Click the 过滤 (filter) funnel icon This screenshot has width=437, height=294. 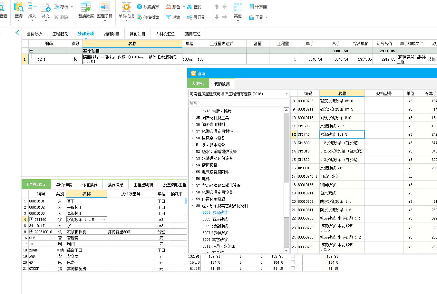point(168,17)
